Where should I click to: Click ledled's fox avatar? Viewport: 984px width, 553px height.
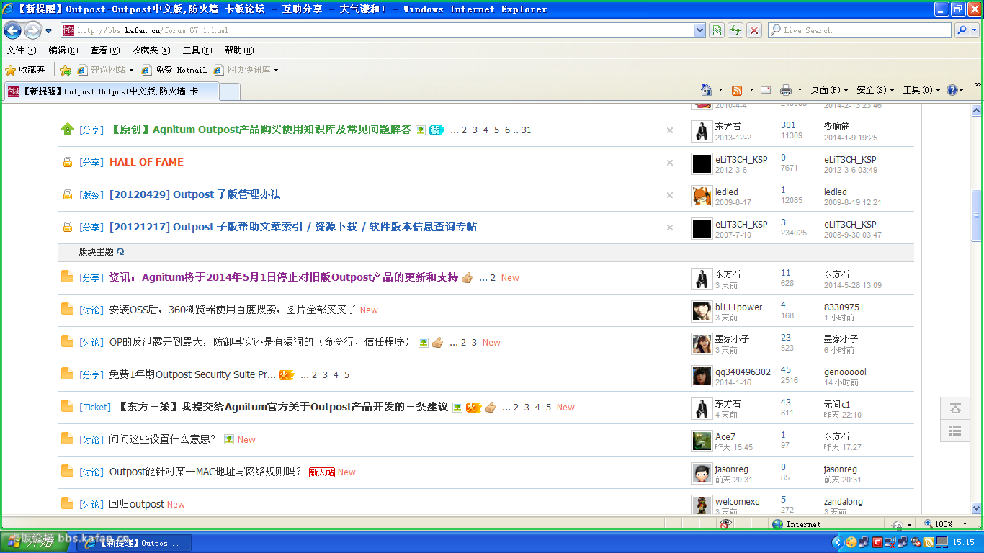coord(702,196)
